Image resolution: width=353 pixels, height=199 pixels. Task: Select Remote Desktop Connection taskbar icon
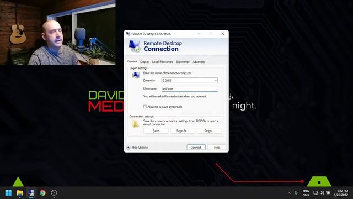tap(31, 193)
